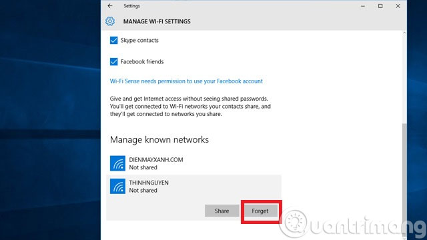Go back using the arrow in Settings
Viewport: 427px width, 240px height.
[x=110, y=6]
